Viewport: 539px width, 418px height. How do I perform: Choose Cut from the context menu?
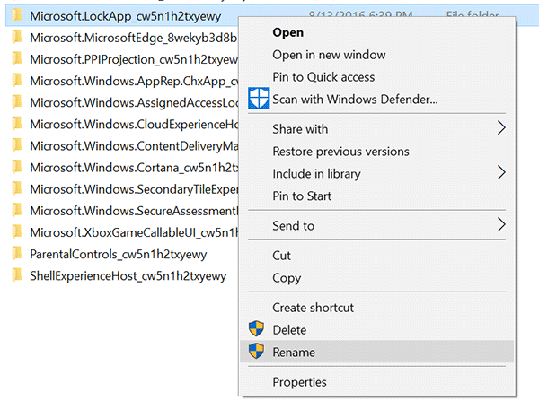coord(282,256)
